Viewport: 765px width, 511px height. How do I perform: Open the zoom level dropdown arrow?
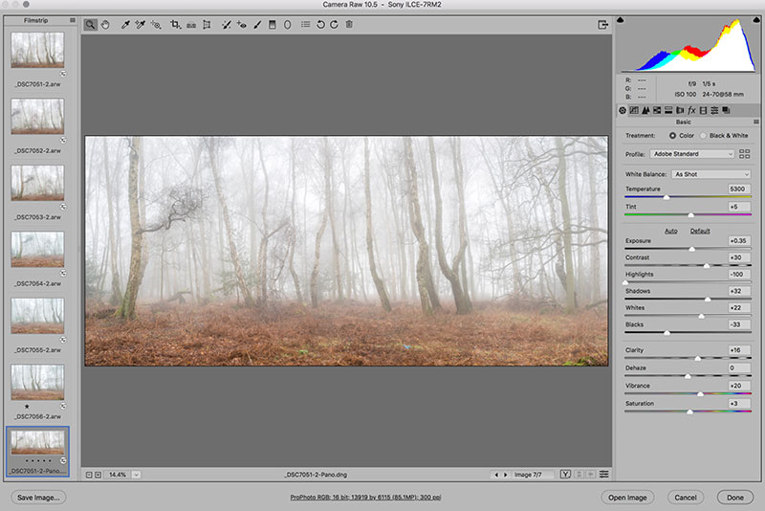coord(136,475)
